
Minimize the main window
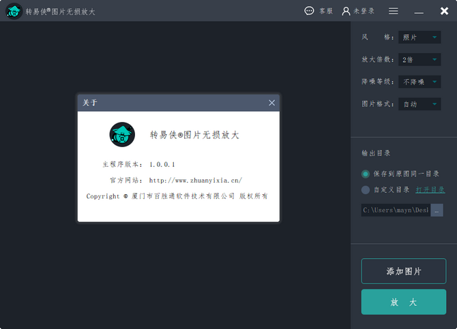419,12
